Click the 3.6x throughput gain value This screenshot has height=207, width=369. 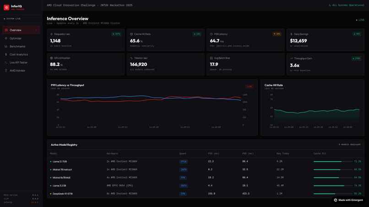[x=295, y=65]
